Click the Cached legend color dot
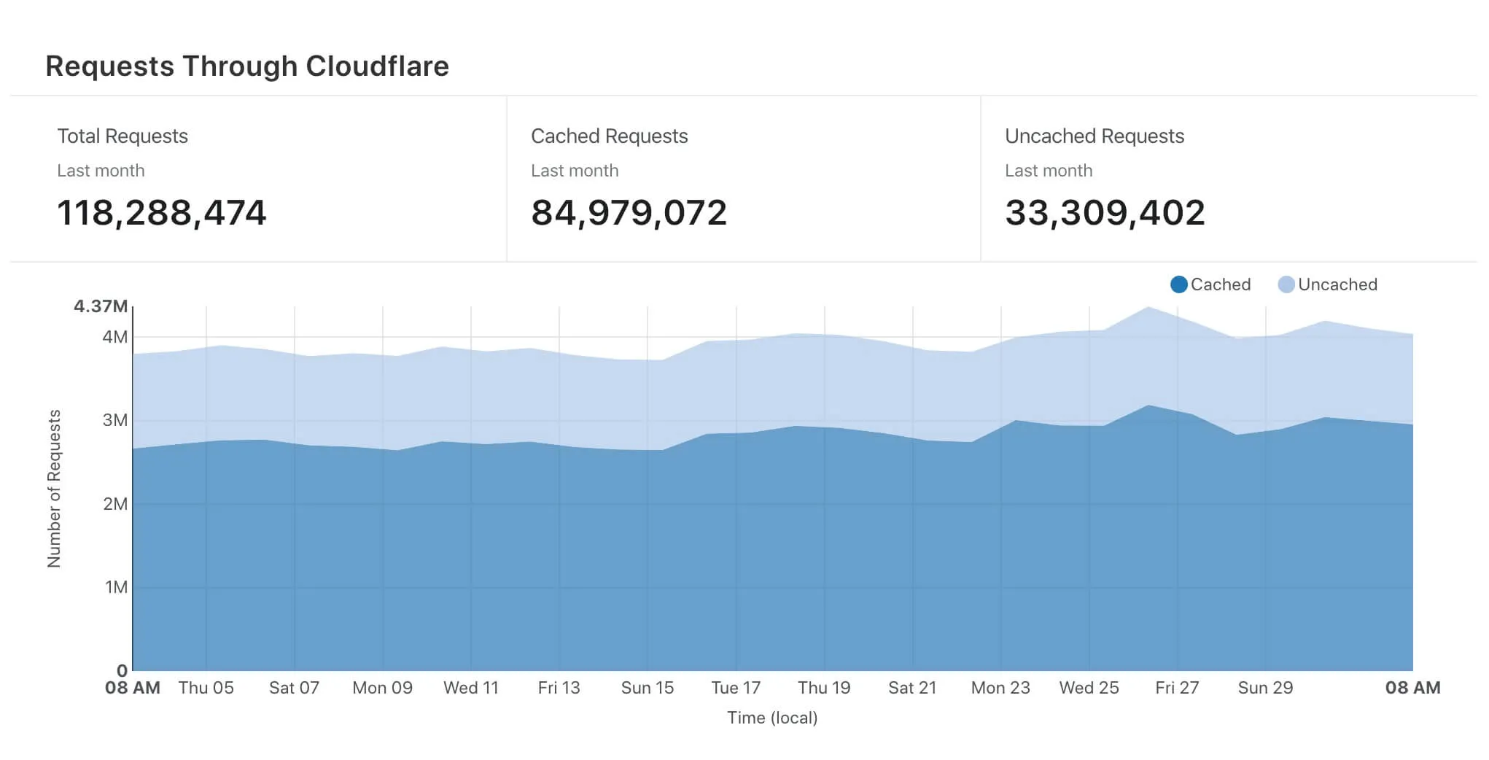1489x760 pixels. [1178, 284]
